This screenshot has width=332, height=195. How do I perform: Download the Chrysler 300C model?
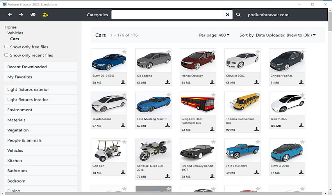[257, 82]
